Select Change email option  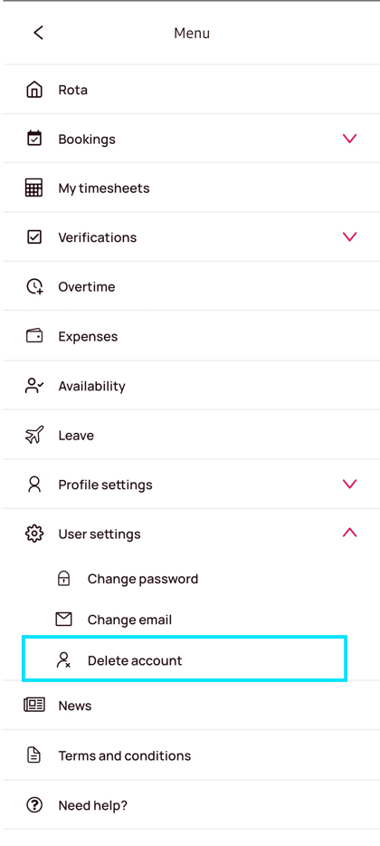(129, 620)
